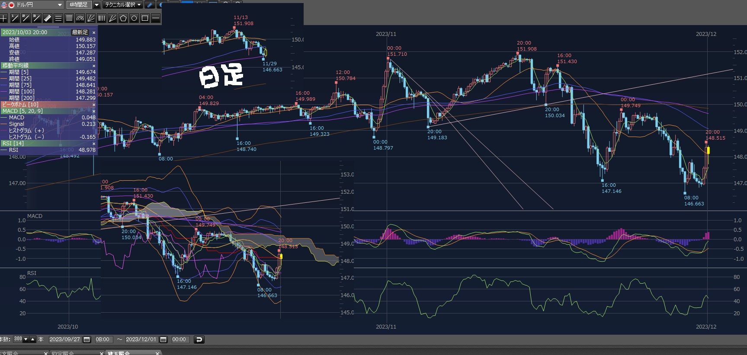747x355 pixels.
Task: Select the three horizontal lines drawing tool
Action: tap(58, 18)
